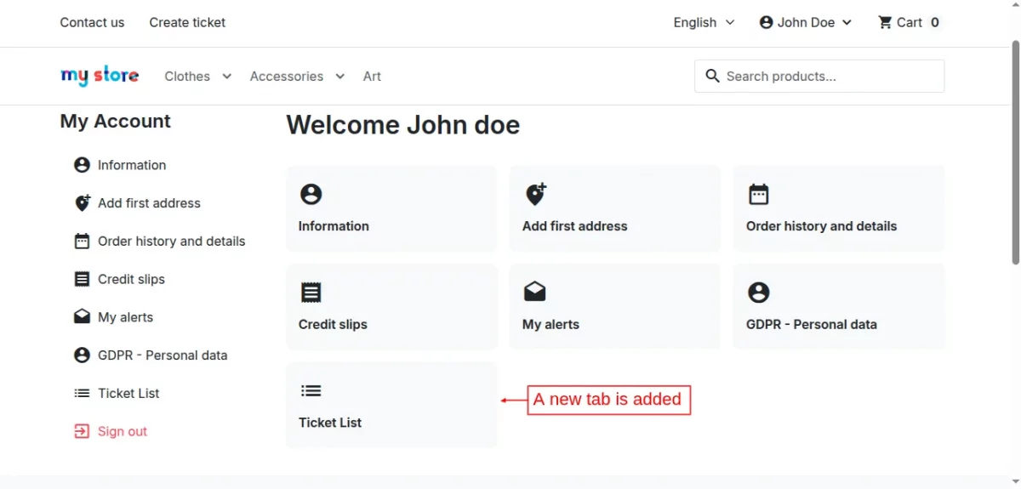Click the Welcome John doe heading

tap(402, 125)
